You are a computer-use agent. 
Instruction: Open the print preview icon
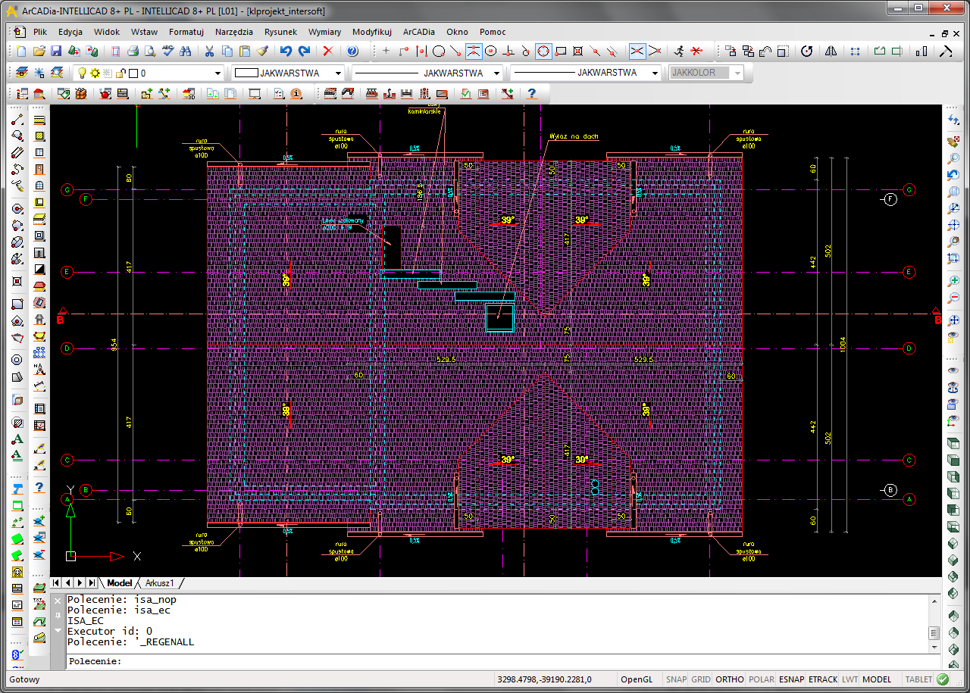[x=150, y=52]
